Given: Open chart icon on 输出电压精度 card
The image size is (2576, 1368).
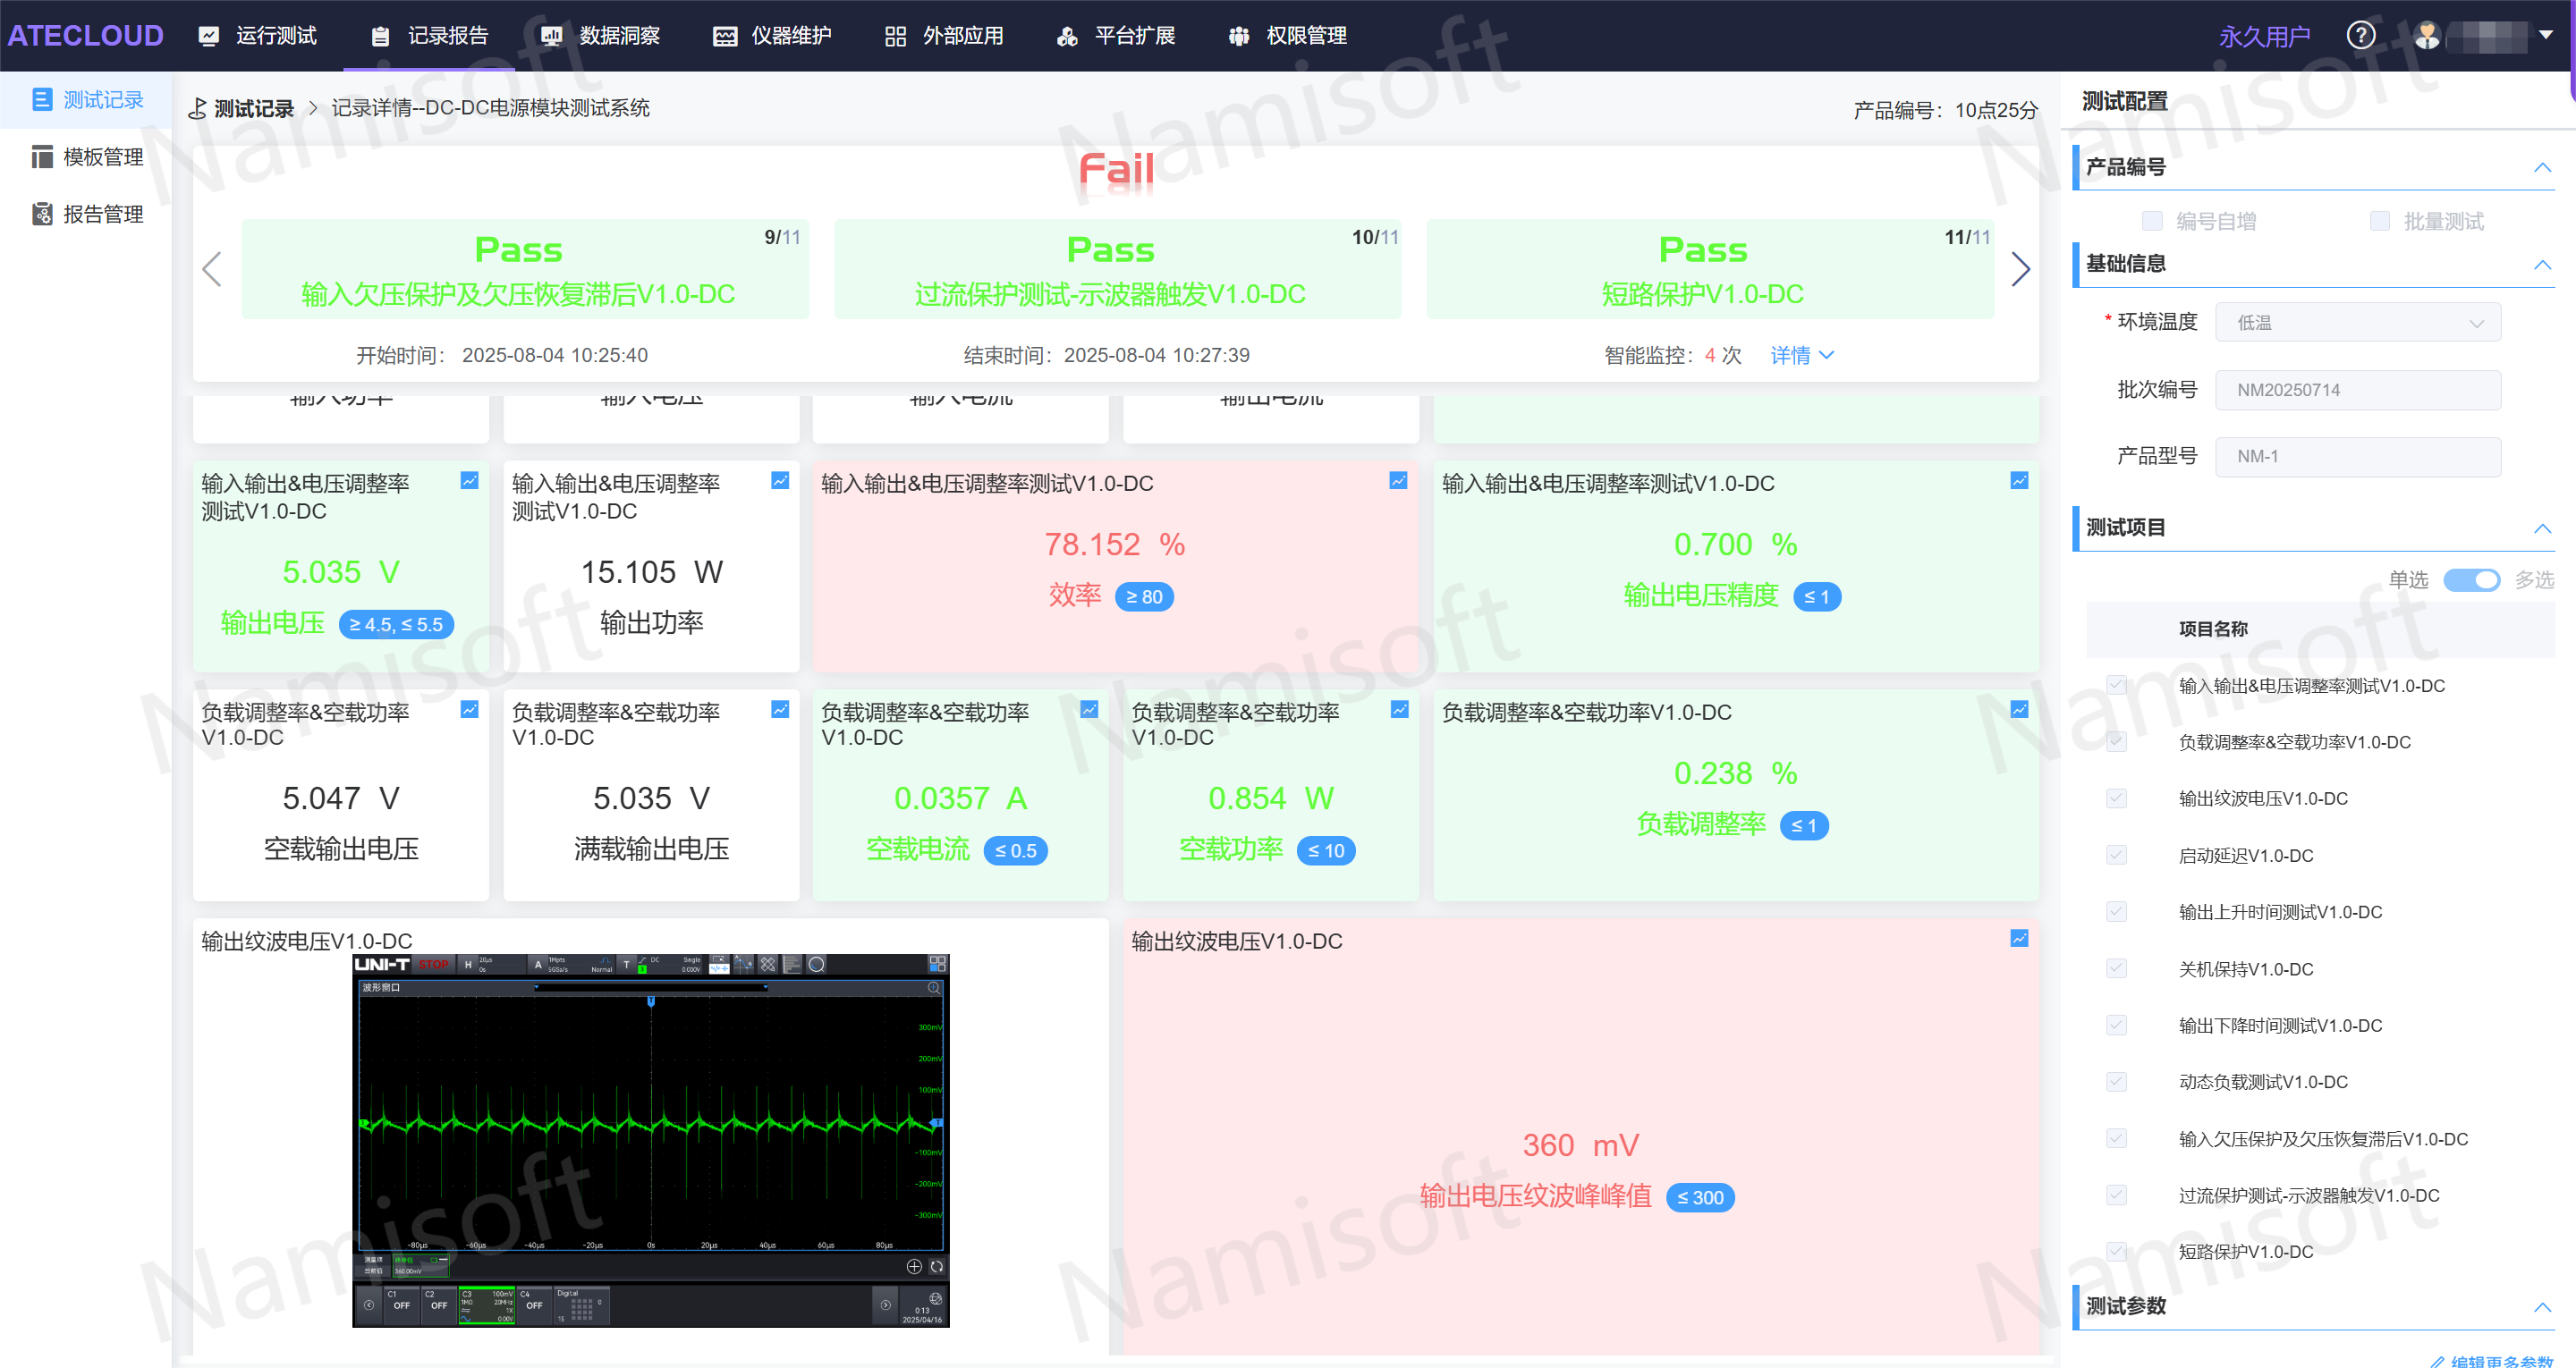Looking at the screenshot, I should (x=2019, y=481).
